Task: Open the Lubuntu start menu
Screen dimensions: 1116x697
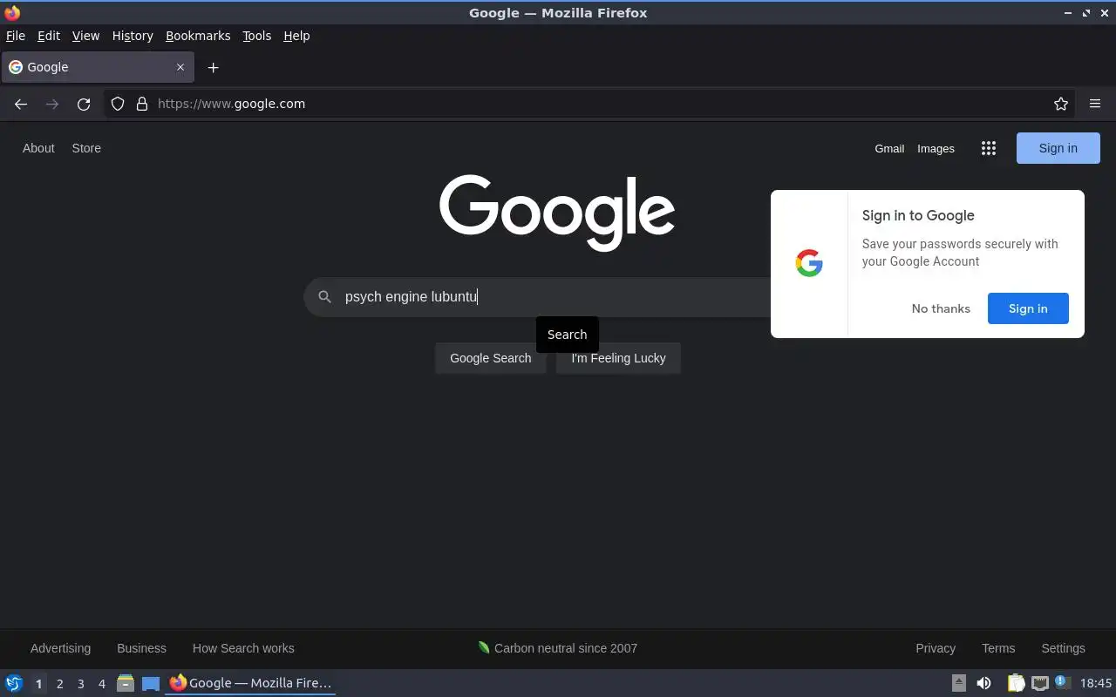Action: [14, 683]
